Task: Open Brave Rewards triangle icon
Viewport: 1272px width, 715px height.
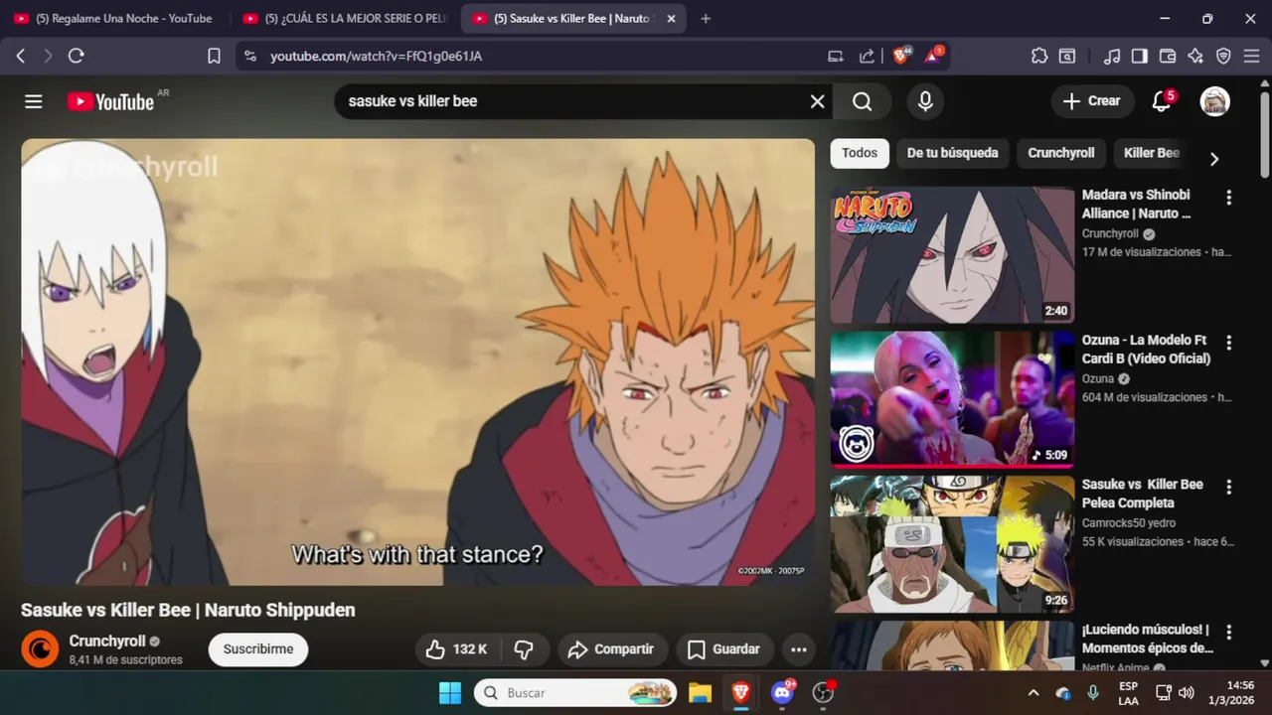Action: click(933, 56)
